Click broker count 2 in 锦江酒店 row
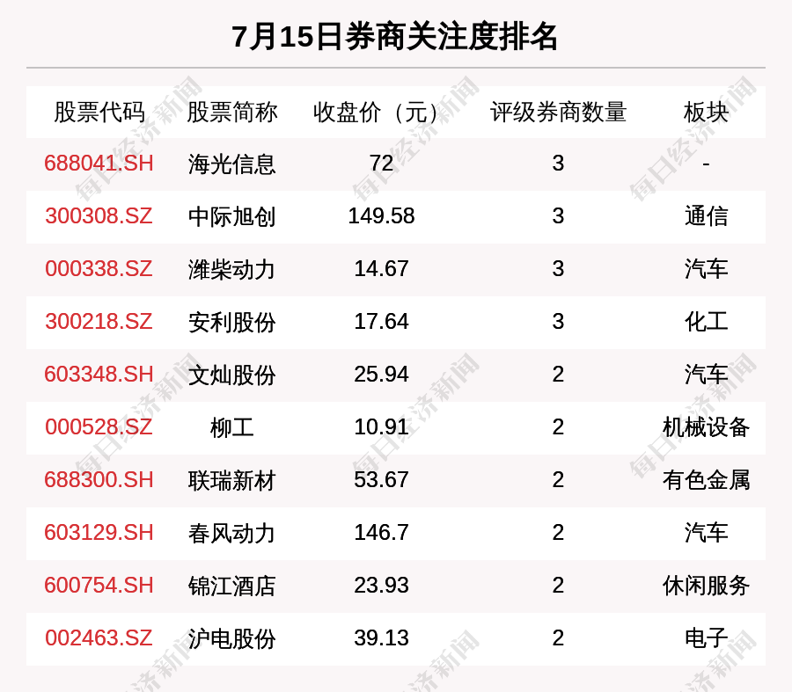This screenshot has width=792, height=692. [558, 586]
